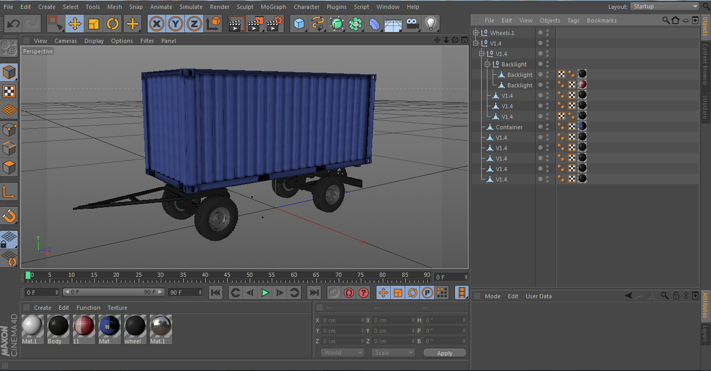The height and width of the screenshot is (371, 711).
Task: Open the MoGraph menu
Action: (x=273, y=7)
